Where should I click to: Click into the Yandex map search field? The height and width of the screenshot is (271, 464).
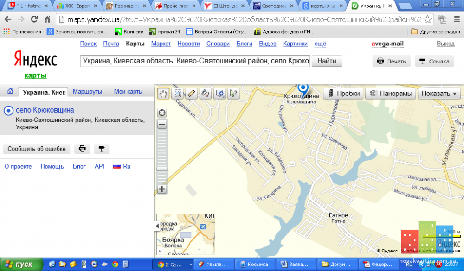[x=195, y=61]
